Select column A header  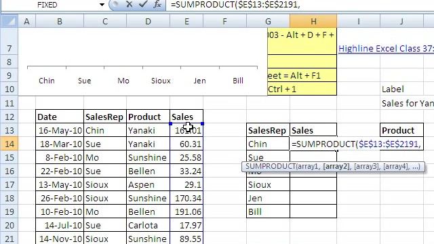coord(27,21)
